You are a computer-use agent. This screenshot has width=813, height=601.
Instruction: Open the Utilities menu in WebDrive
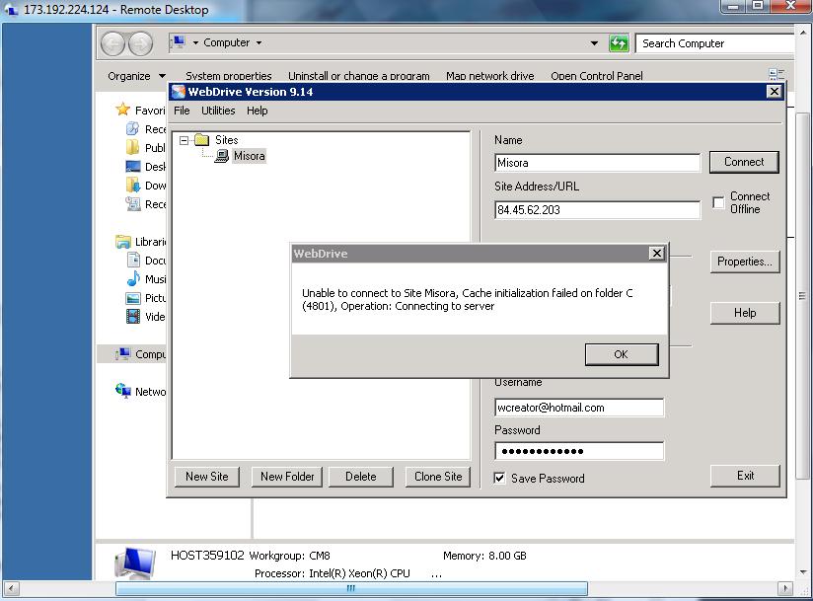point(218,111)
